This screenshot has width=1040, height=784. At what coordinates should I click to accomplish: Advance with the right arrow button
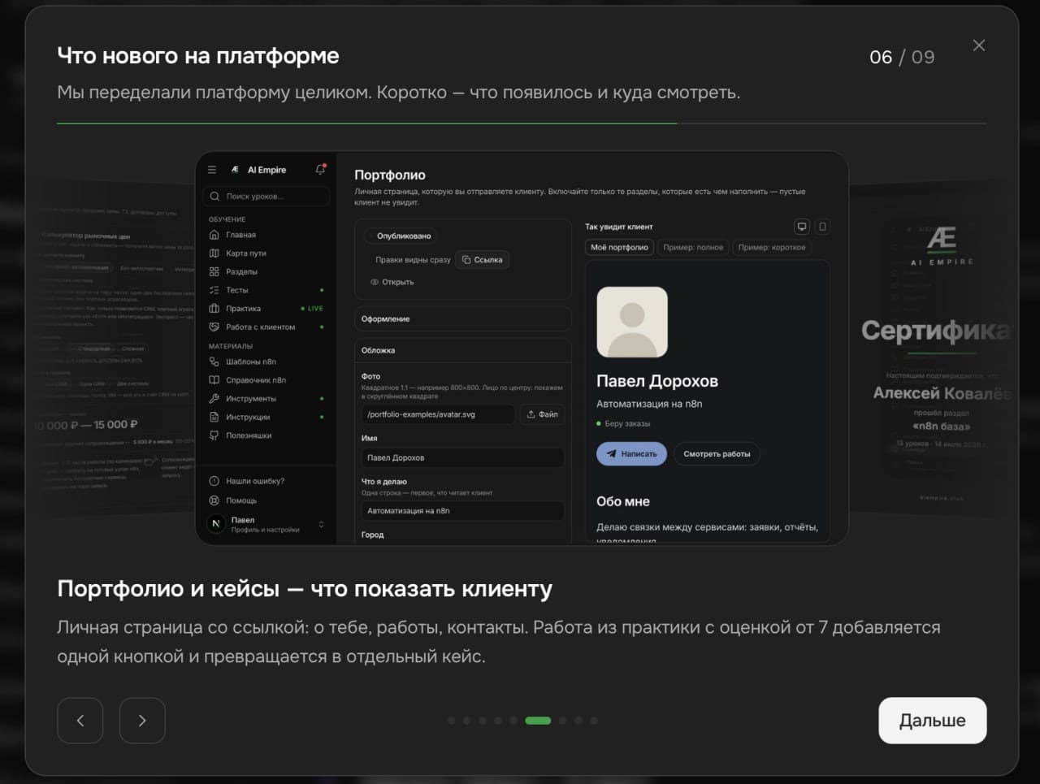(142, 721)
